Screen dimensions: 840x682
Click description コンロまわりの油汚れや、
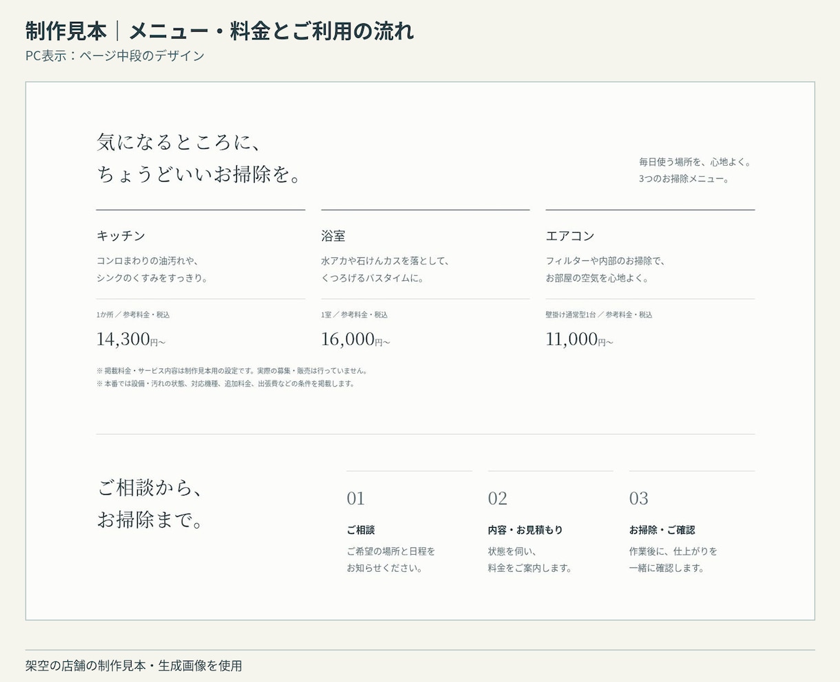pyautogui.click(x=148, y=262)
